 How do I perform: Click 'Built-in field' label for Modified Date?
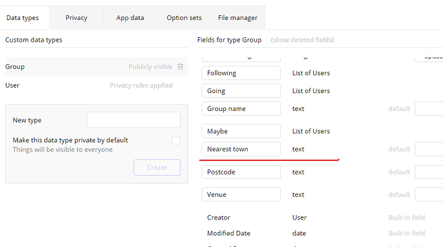pos(406,233)
